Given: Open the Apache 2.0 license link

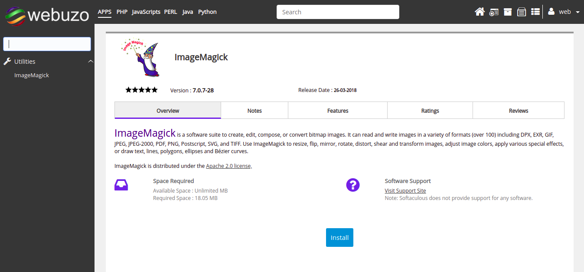Looking at the screenshot, I should 228,166.
